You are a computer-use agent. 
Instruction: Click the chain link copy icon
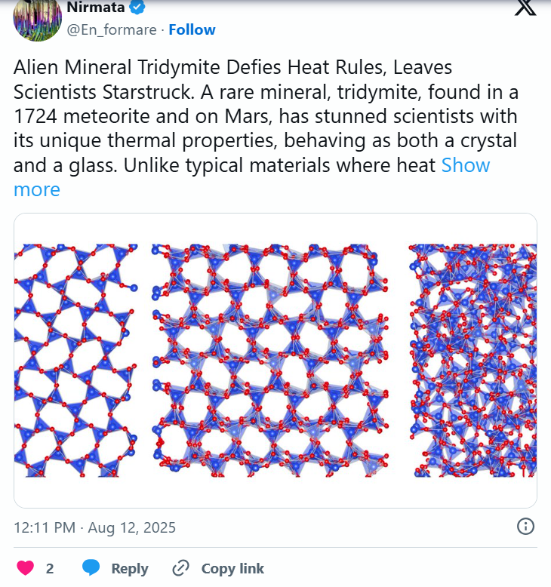(181, 568)
